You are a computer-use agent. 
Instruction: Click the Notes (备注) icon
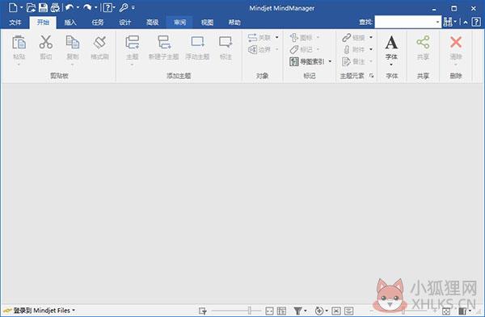(x=346, y=61)
